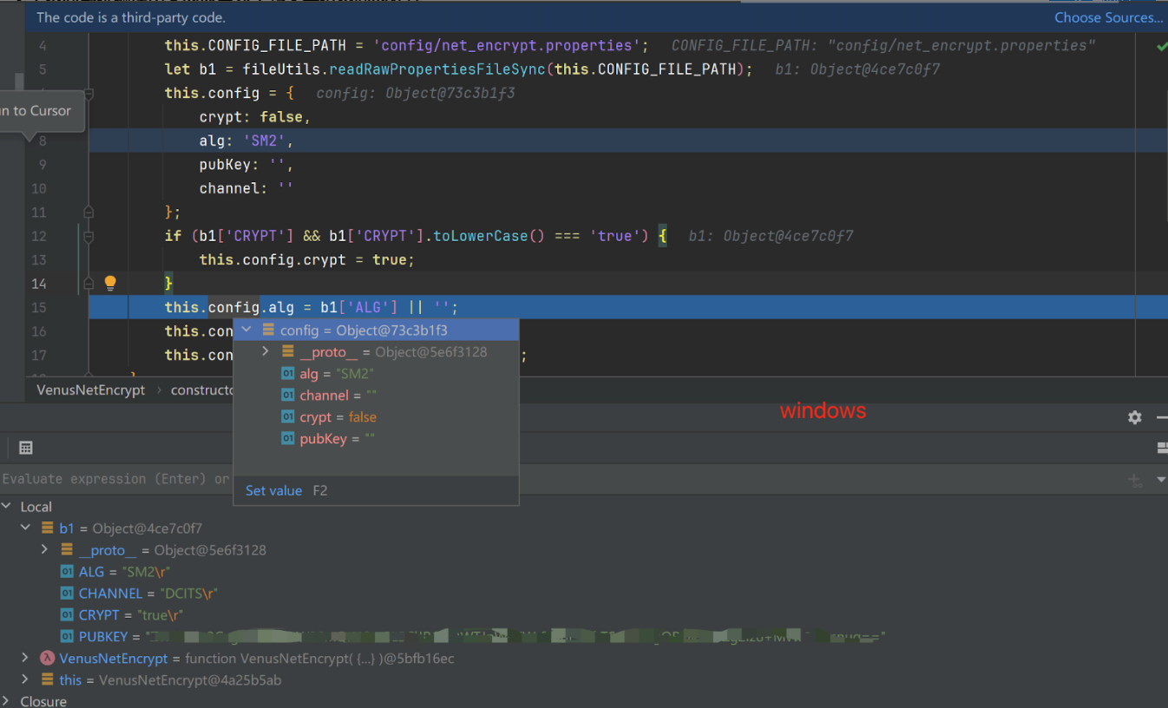Collapse the b1 variable node
Screen dimensions: 1168x708
coord(25,528)
